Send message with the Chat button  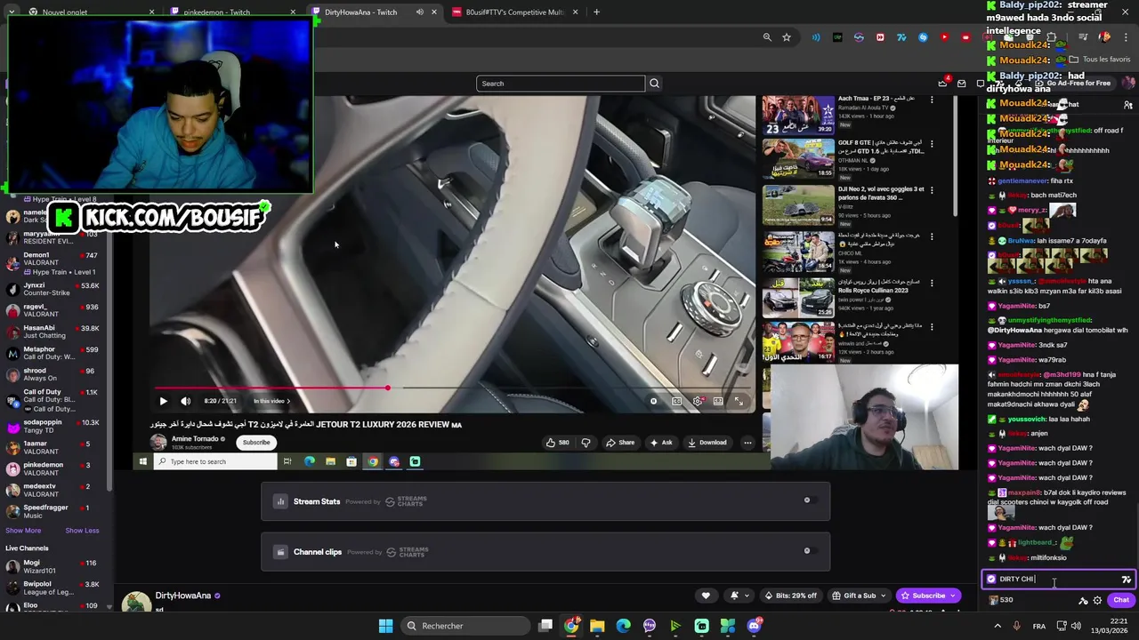click(1120, 600)
